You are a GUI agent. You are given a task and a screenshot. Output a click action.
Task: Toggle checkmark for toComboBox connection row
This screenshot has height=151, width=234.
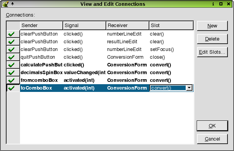coord(13,88)
